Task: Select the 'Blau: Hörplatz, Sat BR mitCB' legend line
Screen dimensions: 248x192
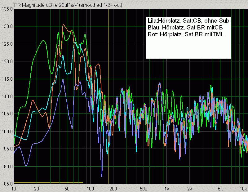Action: pos(185,28)
